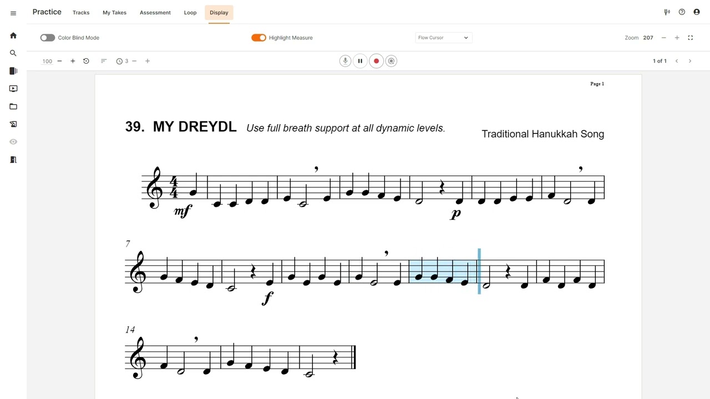Go to previous page arrow

pos(677,61)
